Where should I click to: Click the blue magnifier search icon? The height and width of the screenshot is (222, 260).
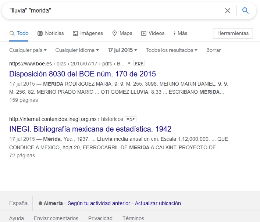coord(245,11)
